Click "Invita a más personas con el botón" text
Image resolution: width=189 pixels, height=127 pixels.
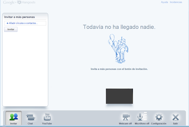coord(111,69)
